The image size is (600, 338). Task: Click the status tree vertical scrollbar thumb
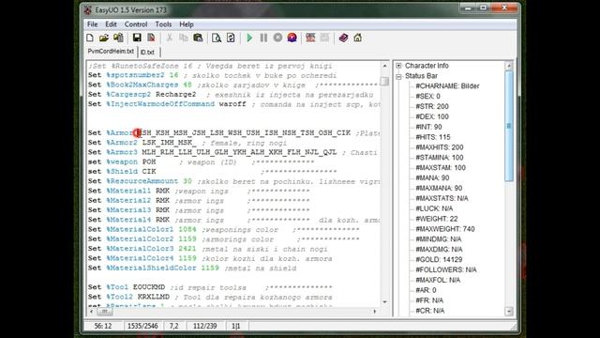(509, 126)
